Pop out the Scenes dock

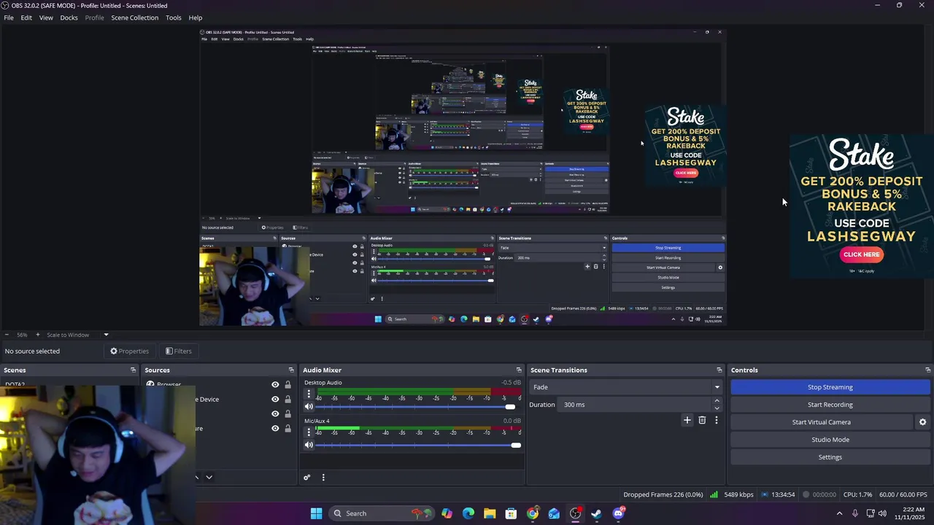[133, 370]
